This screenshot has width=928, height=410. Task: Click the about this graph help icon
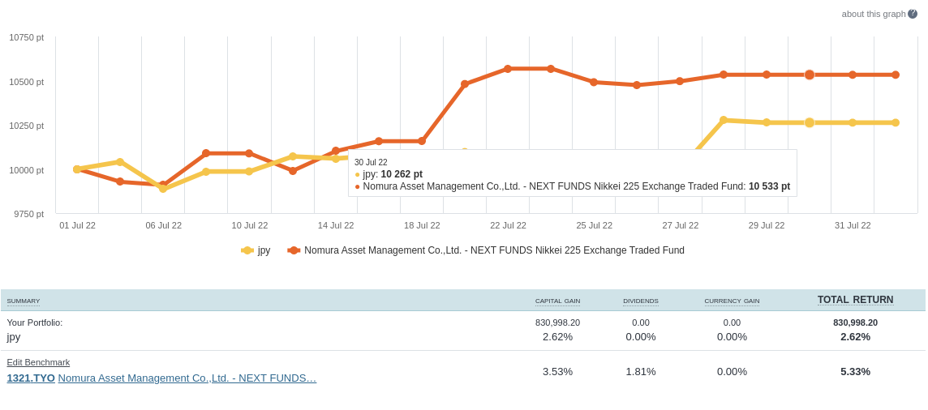point(913,14)
